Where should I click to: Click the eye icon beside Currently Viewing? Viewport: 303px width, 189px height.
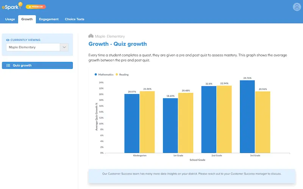(x=8, y=40)
